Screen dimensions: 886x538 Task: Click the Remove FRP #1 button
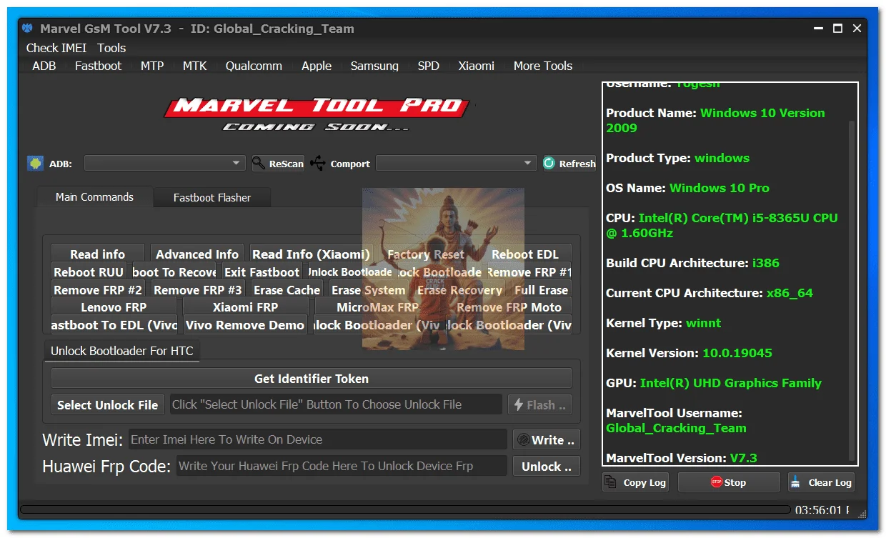(x=529, y=272)
